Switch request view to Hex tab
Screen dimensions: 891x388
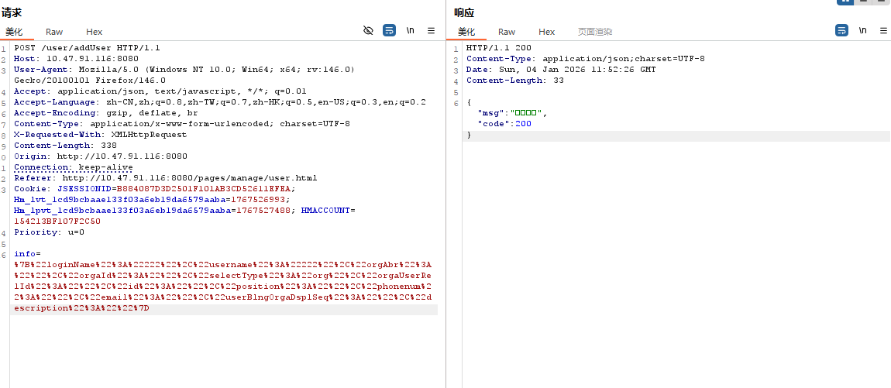(x=95, y=32)
